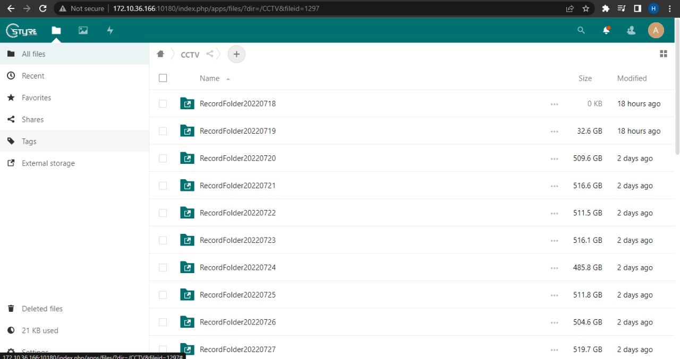Click the home breadcrumb icon
This screenshot has height=359, width=680.
point(160,54)
